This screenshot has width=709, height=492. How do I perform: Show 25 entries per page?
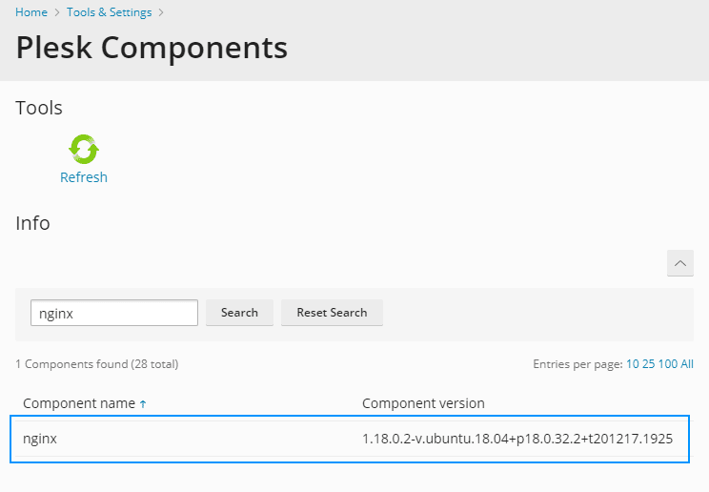(648, 364)
